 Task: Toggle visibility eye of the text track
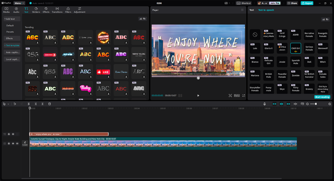click(13, 134)
